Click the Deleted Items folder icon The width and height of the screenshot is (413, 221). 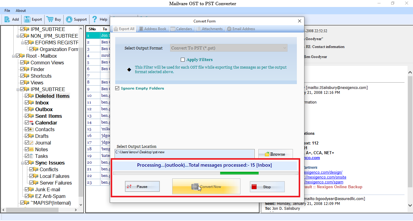click(x=32, y=96)
